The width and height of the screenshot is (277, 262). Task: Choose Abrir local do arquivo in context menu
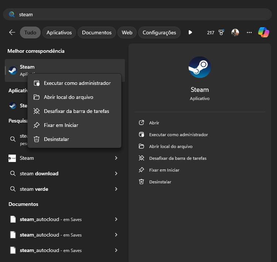tap(74, 97)
